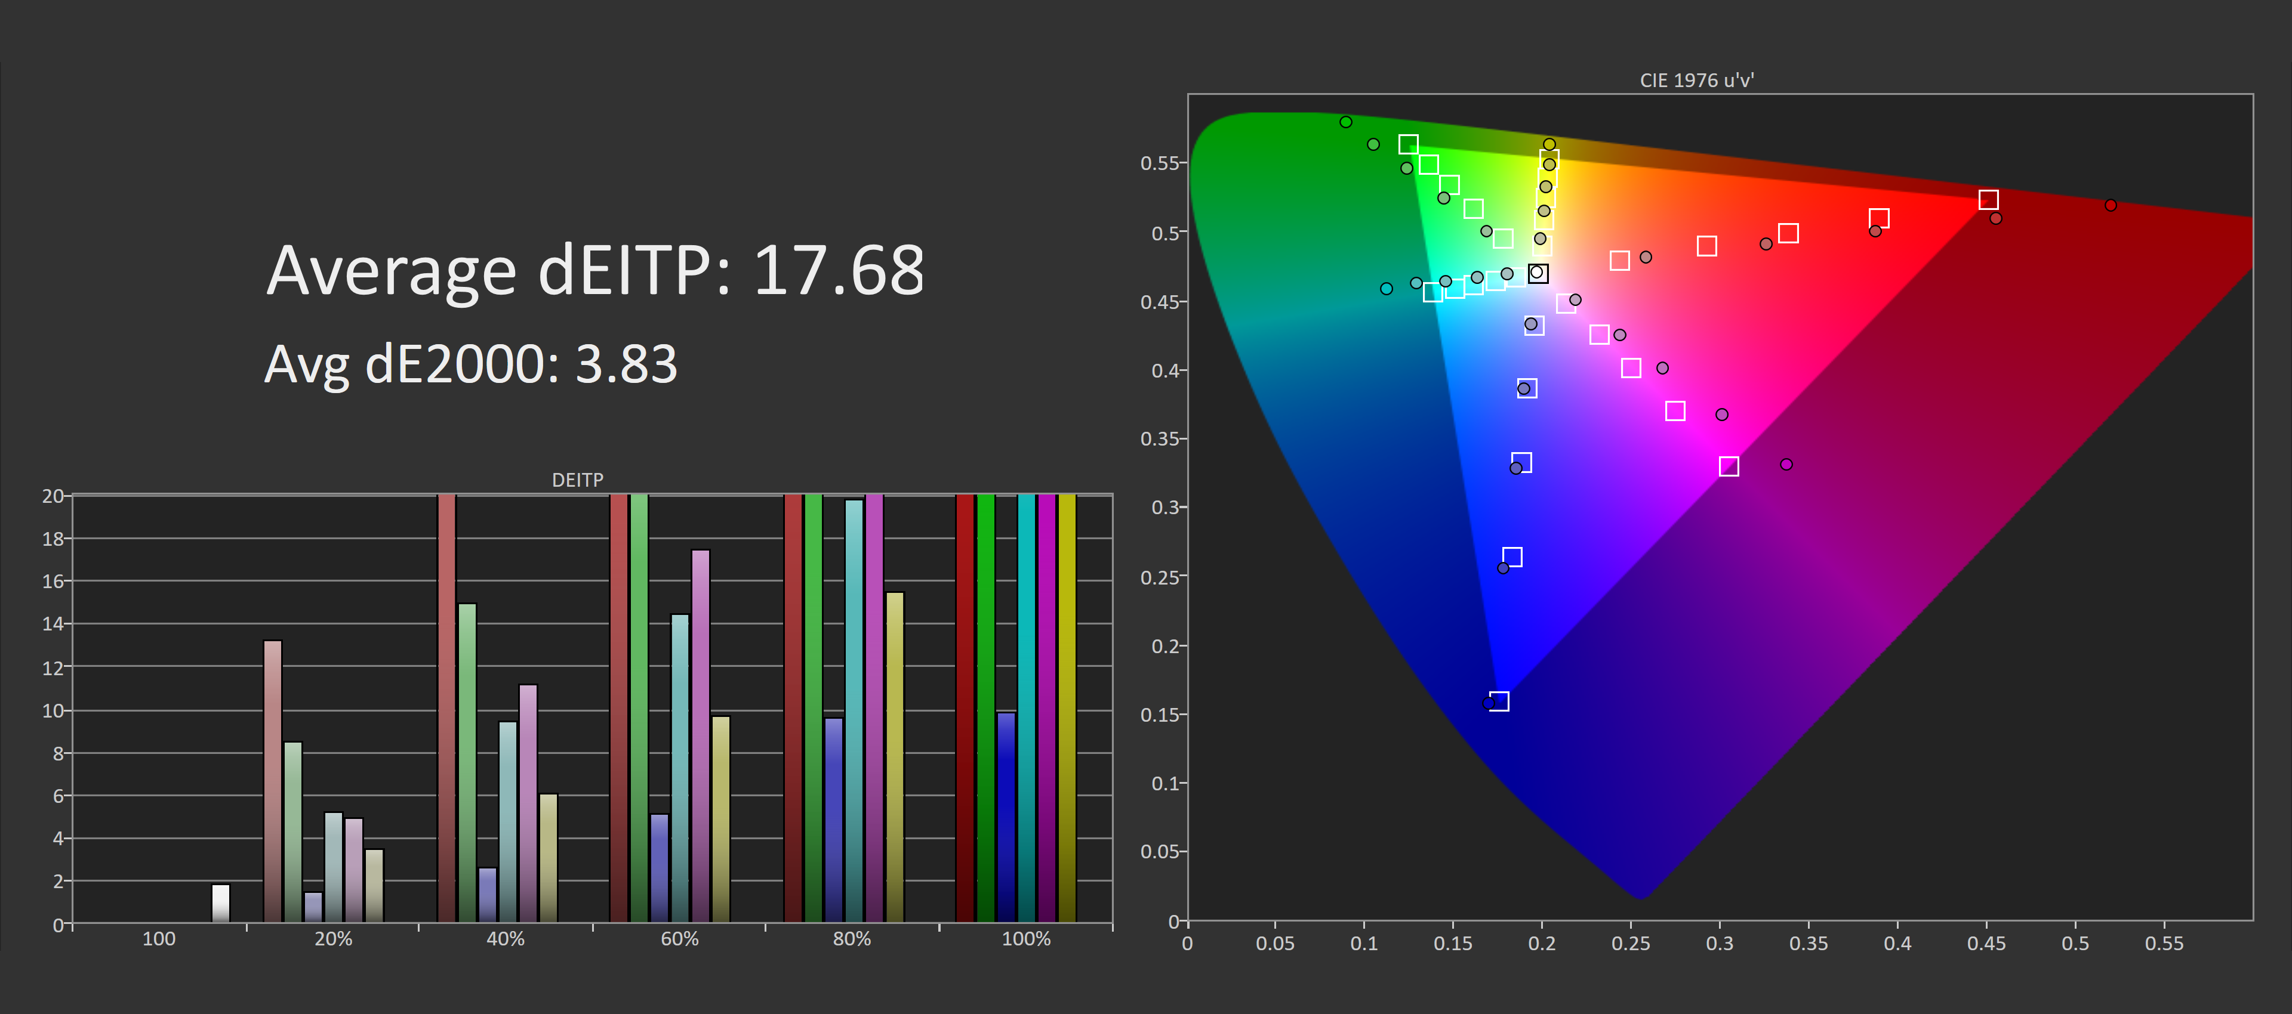Click the black white-point square marker on the CIE chart

(x=1538, y=273)
